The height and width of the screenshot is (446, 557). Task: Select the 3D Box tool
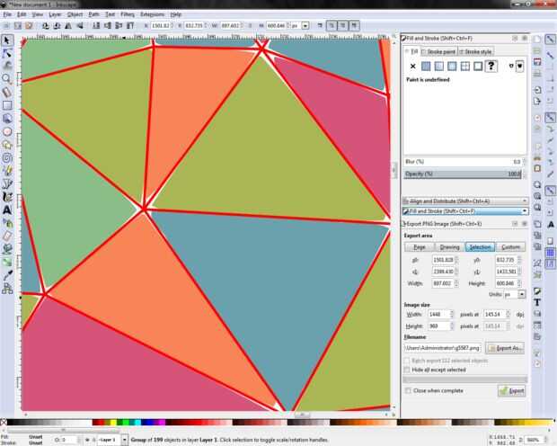(7, 119)
